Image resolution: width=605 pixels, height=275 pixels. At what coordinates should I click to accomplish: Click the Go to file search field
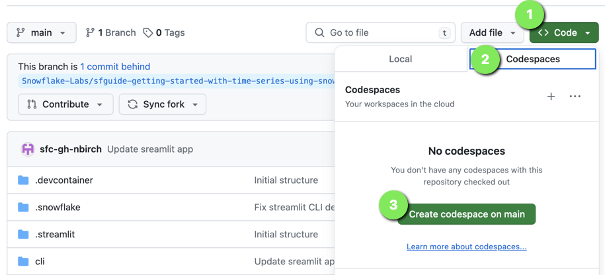point(380,33)
